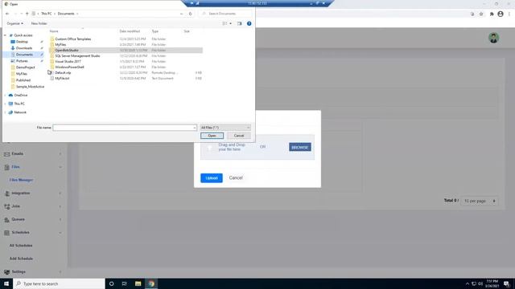The image size is (515, 289).
Task: Open the file type filter All Files
Action: pyautogui.click(x=225, y=128)
